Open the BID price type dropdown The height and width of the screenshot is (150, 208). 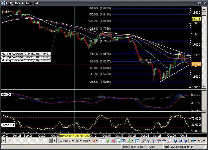point(87,141)
